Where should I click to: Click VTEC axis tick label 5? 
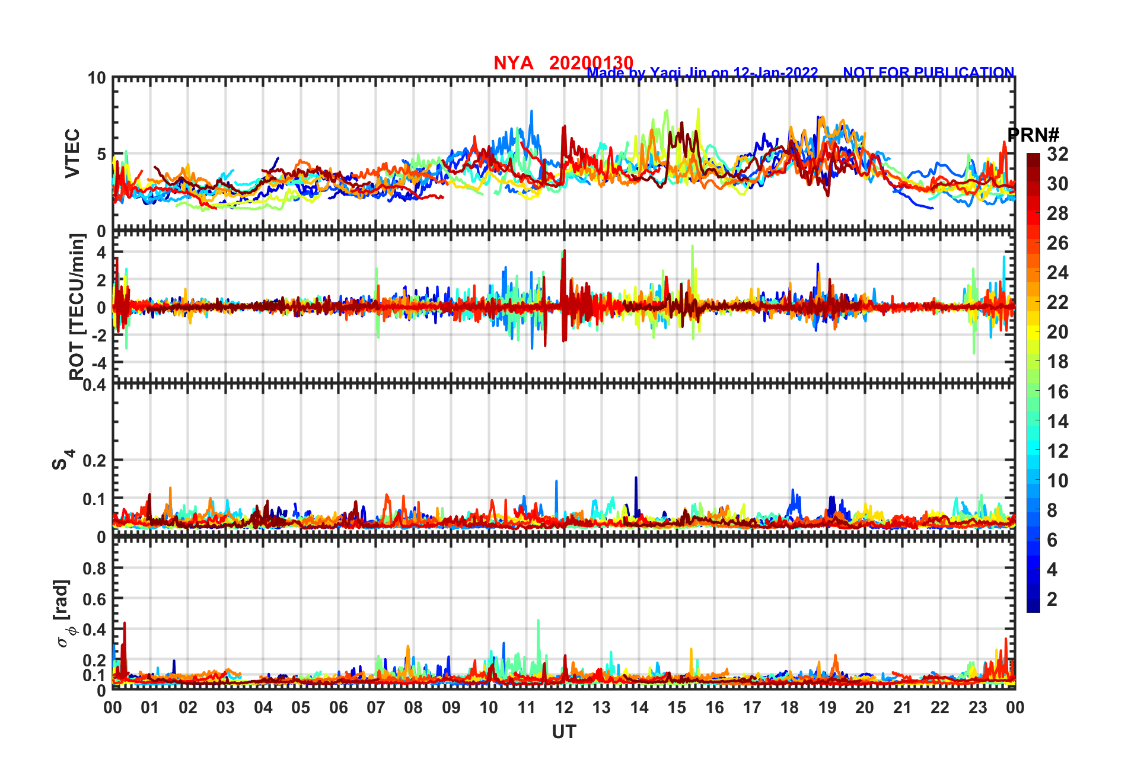101,155
